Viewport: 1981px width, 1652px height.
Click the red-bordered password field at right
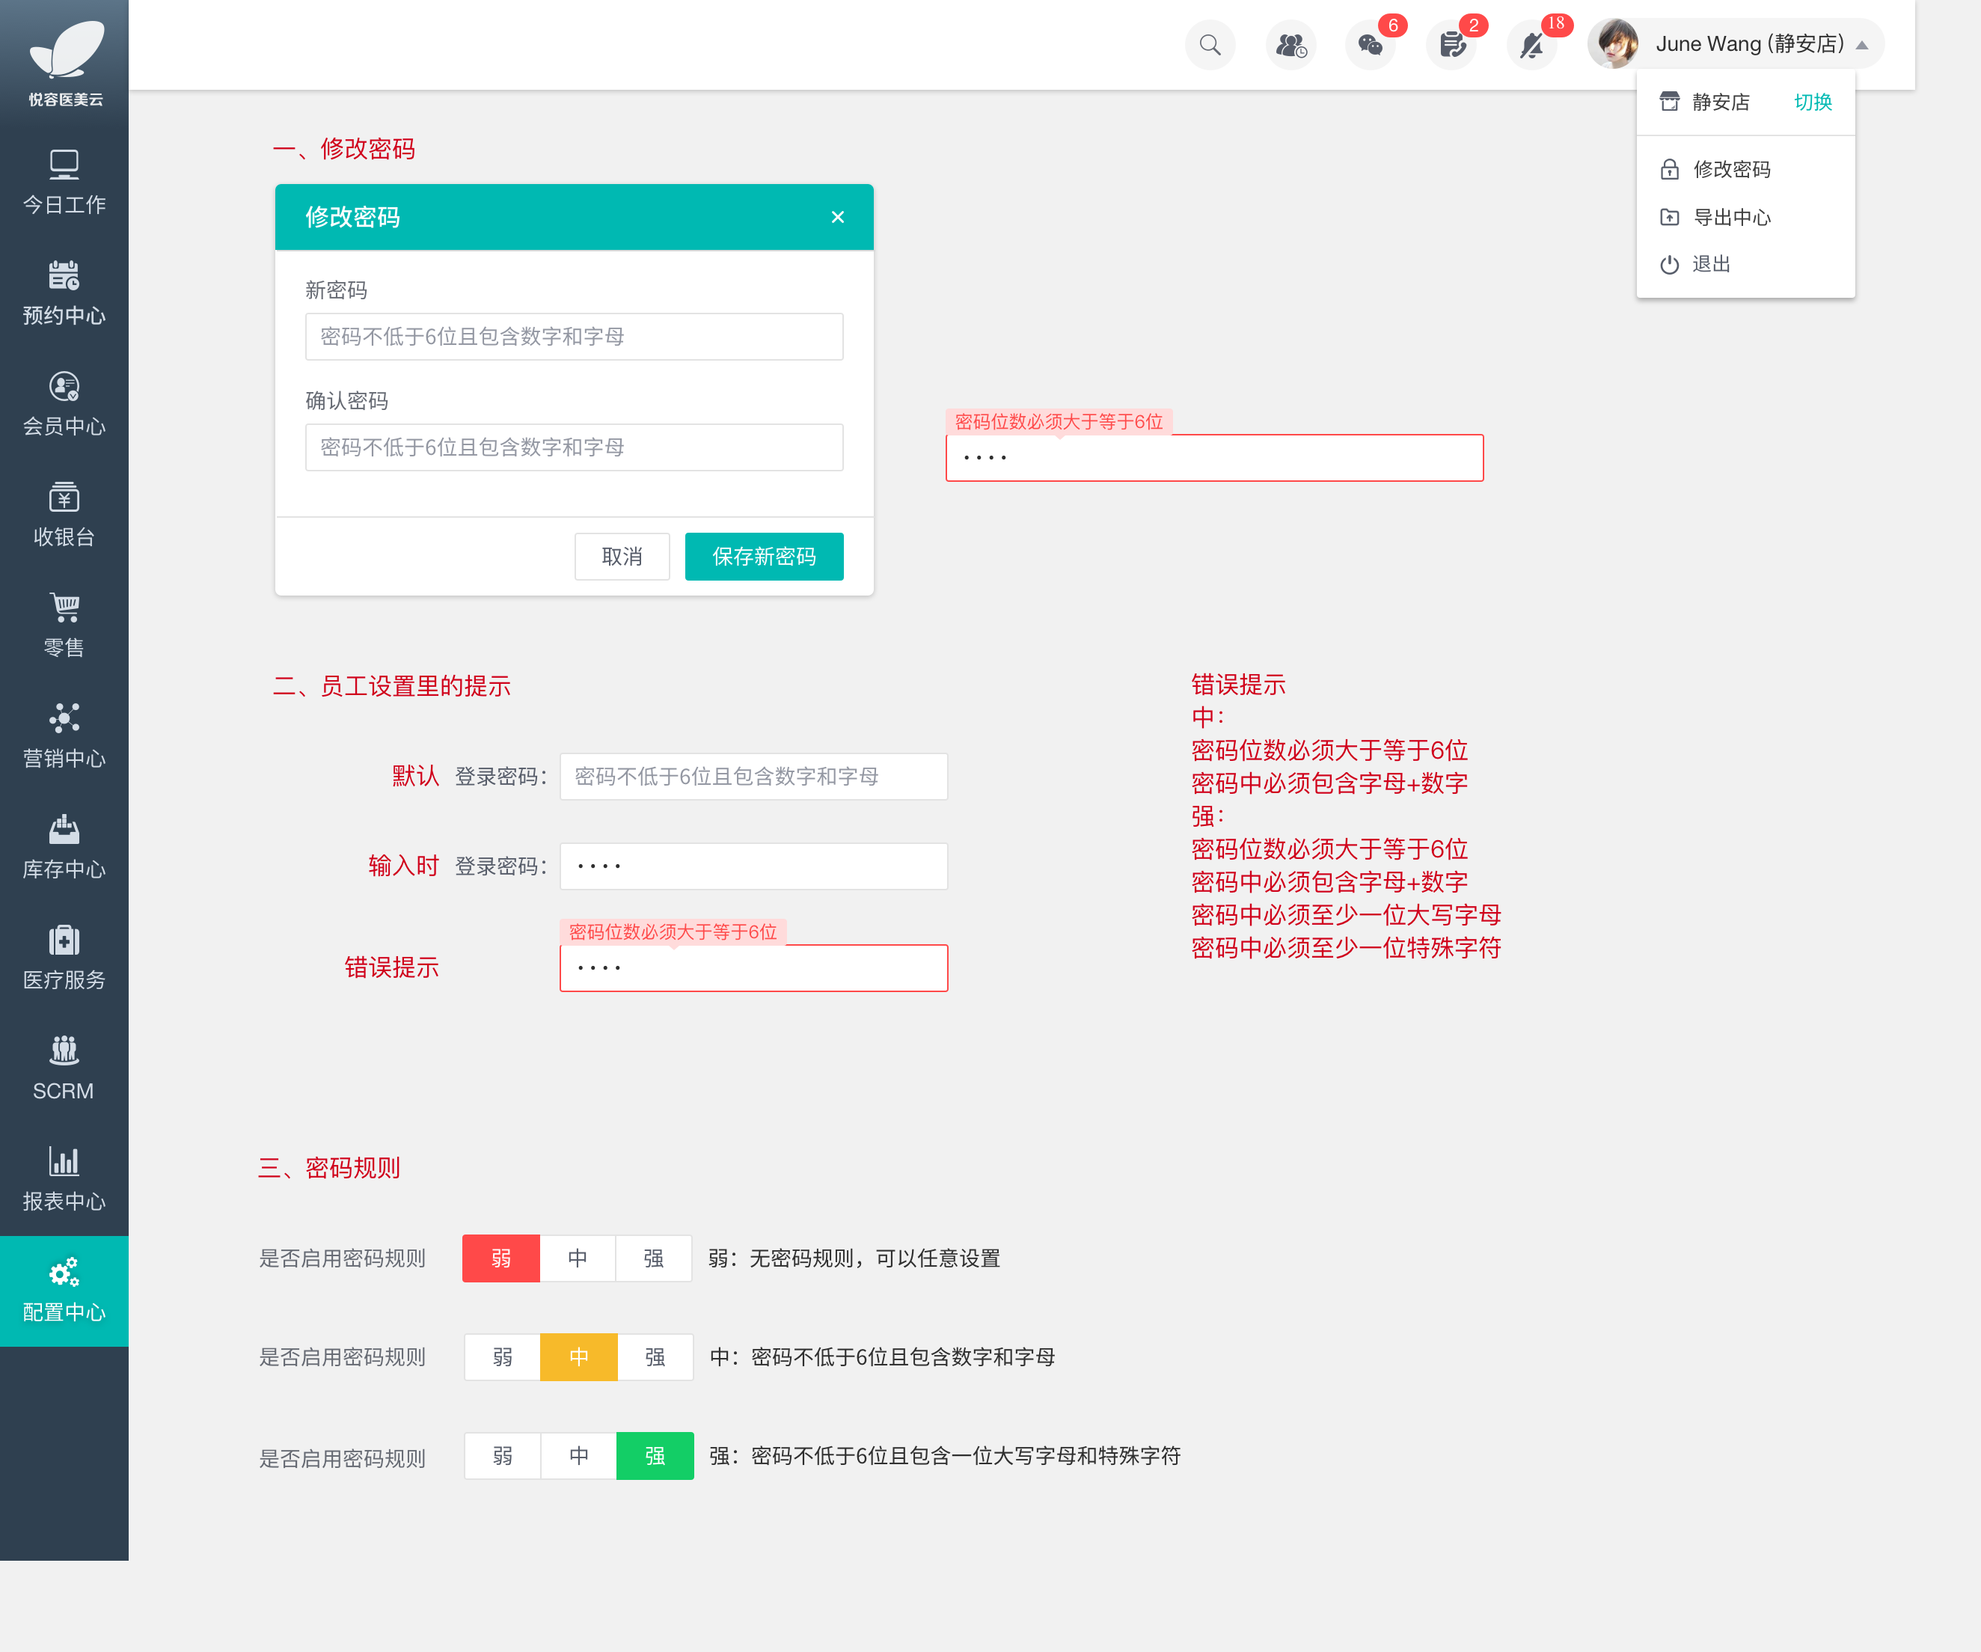pyautogui.click(x=1214, y=458)
